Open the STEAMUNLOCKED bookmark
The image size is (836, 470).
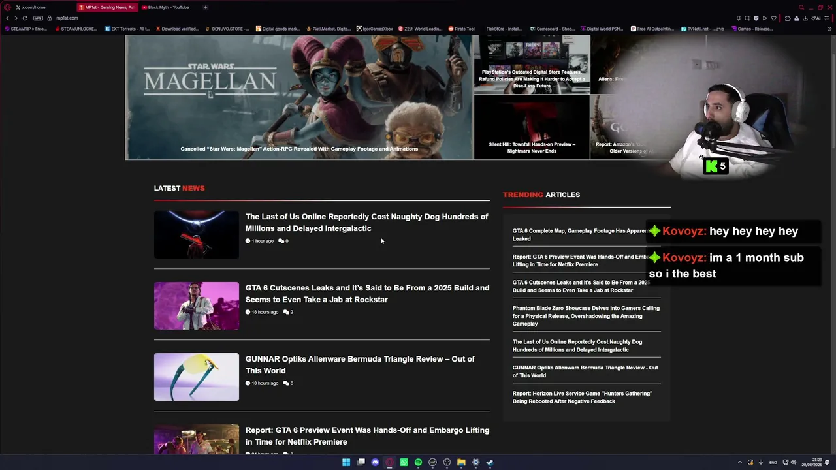76,29
